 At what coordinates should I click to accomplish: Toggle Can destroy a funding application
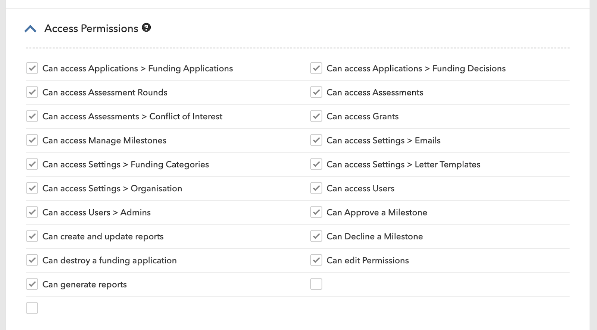[32, 260]
